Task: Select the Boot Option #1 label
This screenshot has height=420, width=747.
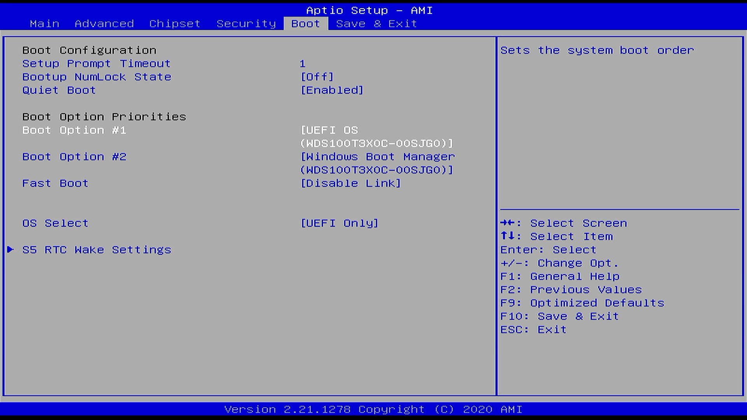Action: point(74,130)
